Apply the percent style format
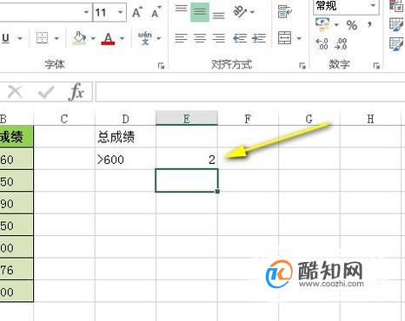Viewport: 405px width, 321px height. 352,25
